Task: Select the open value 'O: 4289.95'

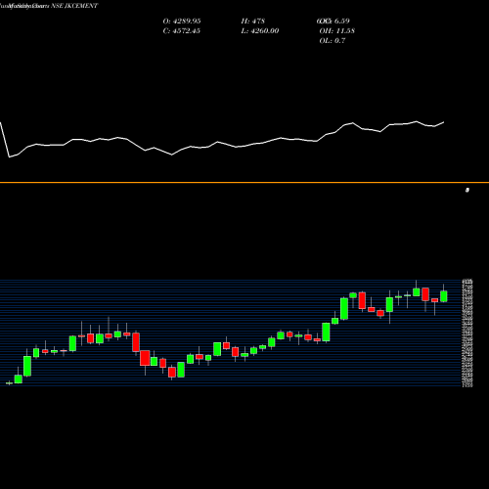Action: pyautogui.click(x=182, y=22)
